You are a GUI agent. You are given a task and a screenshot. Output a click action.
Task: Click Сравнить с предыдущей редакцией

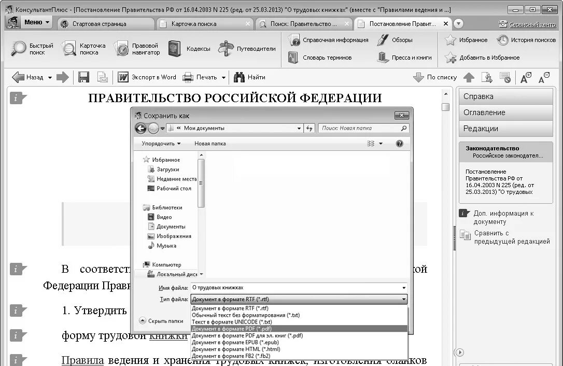pyautogui.click(x=505, y=237)
